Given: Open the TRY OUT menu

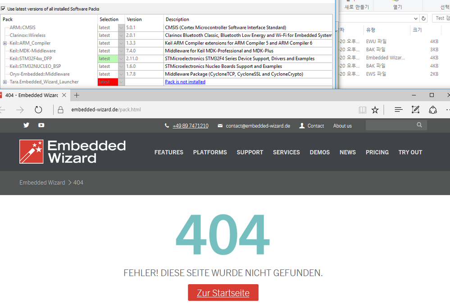Looking at the screenshot, I should click(x=410, y=152).
